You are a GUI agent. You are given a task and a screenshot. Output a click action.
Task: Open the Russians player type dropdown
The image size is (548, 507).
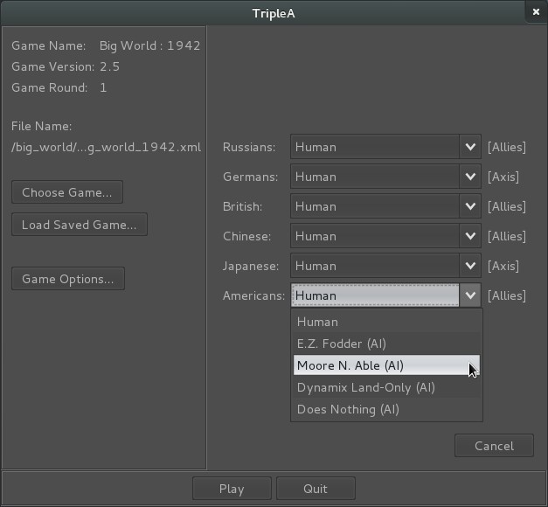tap(385, 147)
